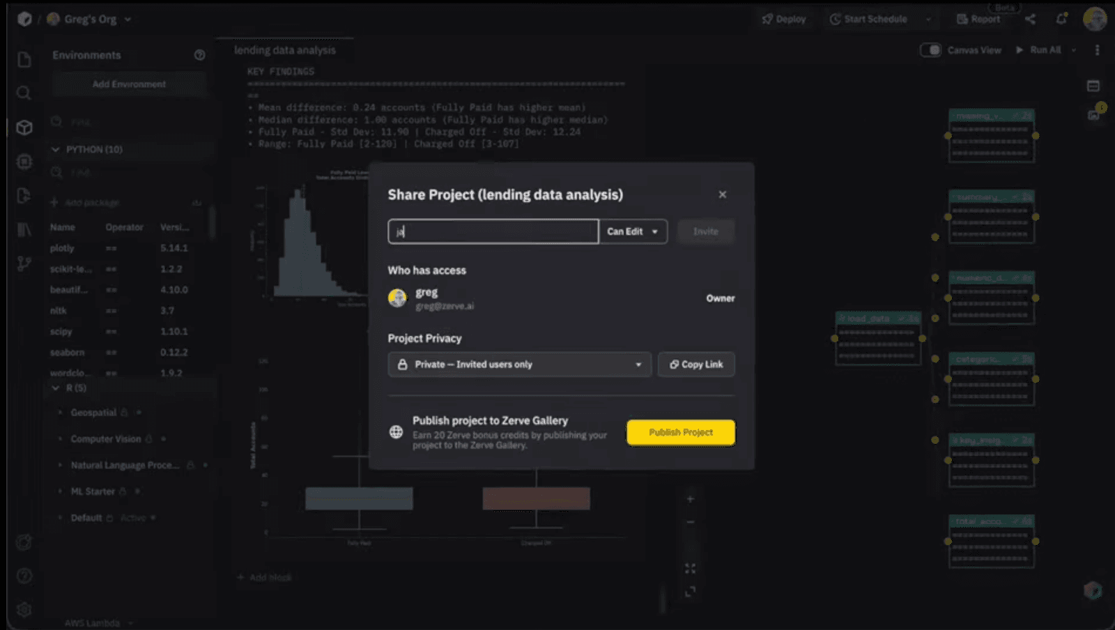Expand the ML Starter environment entry
This screenshot has width=1115, height=630.
61,491
